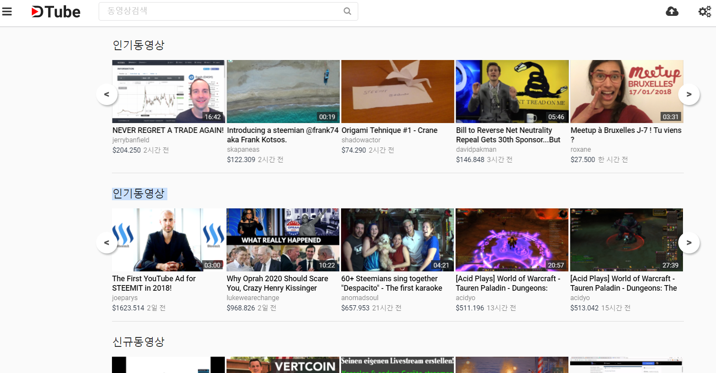This screenshot has height=373, width=716.
Task: Click the first 인기동영상 section heading
Action: click(139, 45)
